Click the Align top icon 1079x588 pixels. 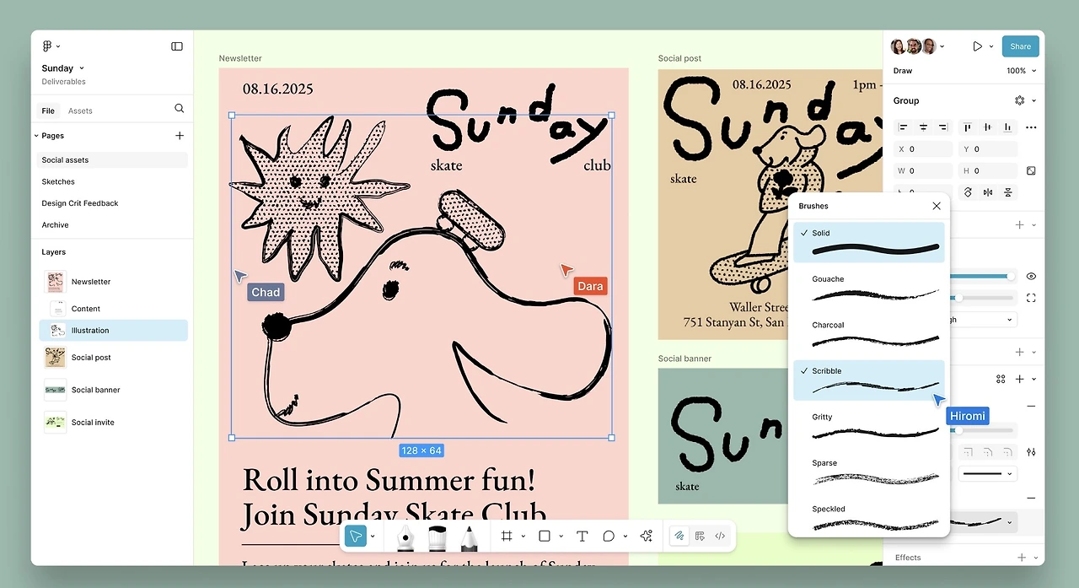pos(967,127)
